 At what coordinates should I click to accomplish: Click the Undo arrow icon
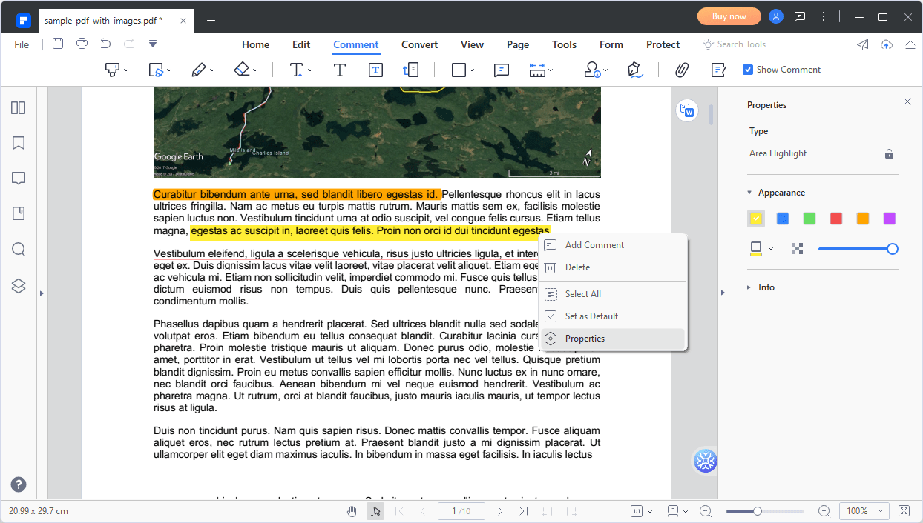pos(105,44)
